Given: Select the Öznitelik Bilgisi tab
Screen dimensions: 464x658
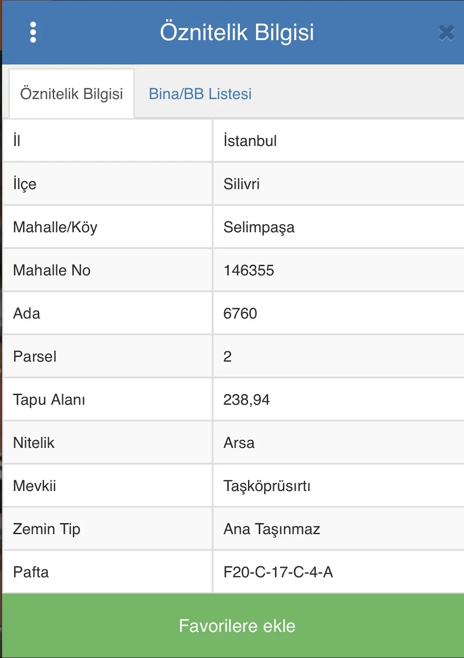Looking at the screenshot, I should click(x=71, y=94).
